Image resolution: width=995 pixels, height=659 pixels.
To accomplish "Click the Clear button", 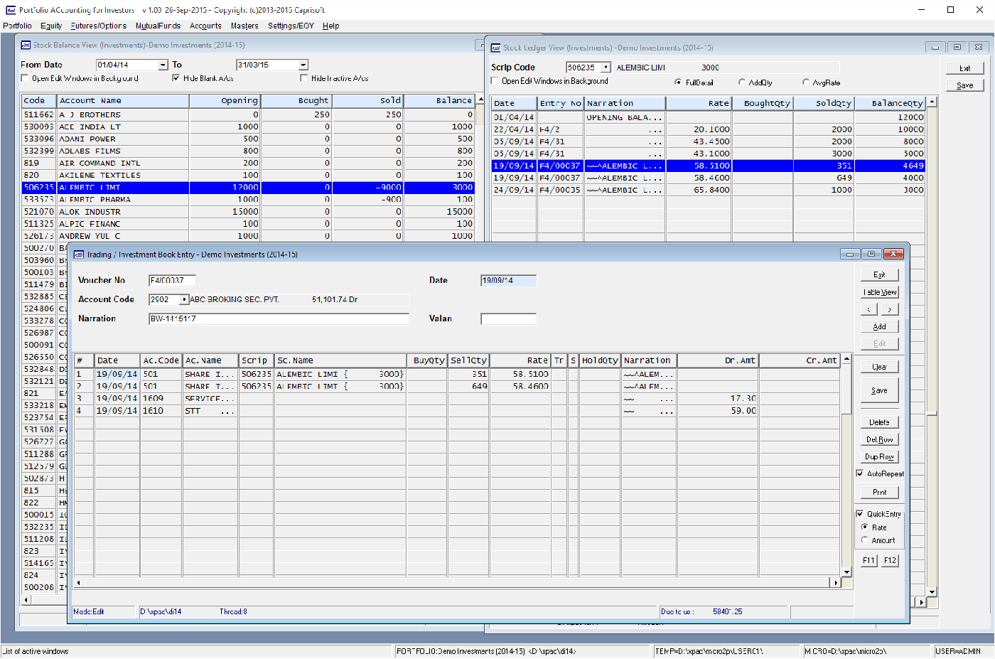I will pyautogui.click(x=879, y=367).
